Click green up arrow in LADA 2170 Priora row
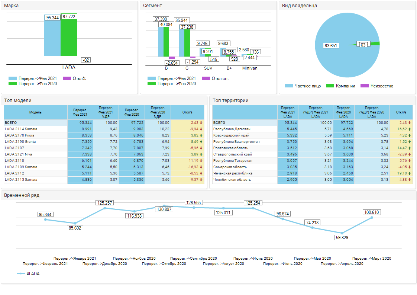This screenshot has width=417, height=295. pos(201,135)
